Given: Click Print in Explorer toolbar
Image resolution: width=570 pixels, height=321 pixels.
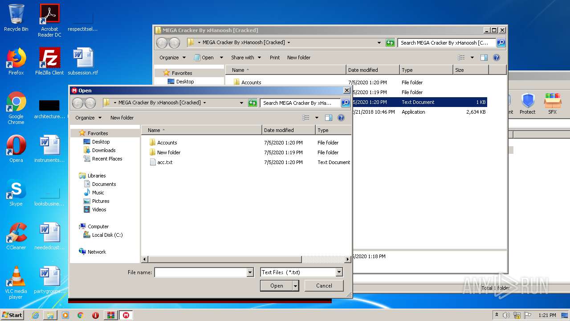Looking at the screenshot, I should (275, 58).
